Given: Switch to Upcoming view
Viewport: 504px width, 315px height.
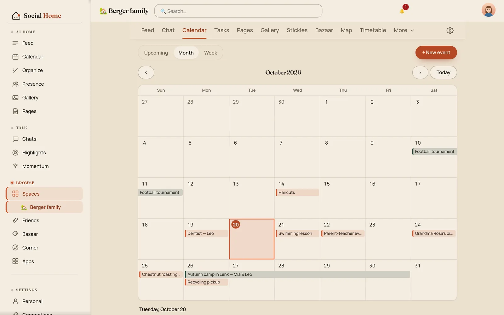Looking at the screenshot, I should coord(156,53).
